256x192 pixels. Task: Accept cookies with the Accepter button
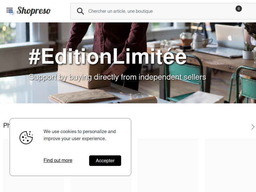pyautogui.click(x=105, y=161)
